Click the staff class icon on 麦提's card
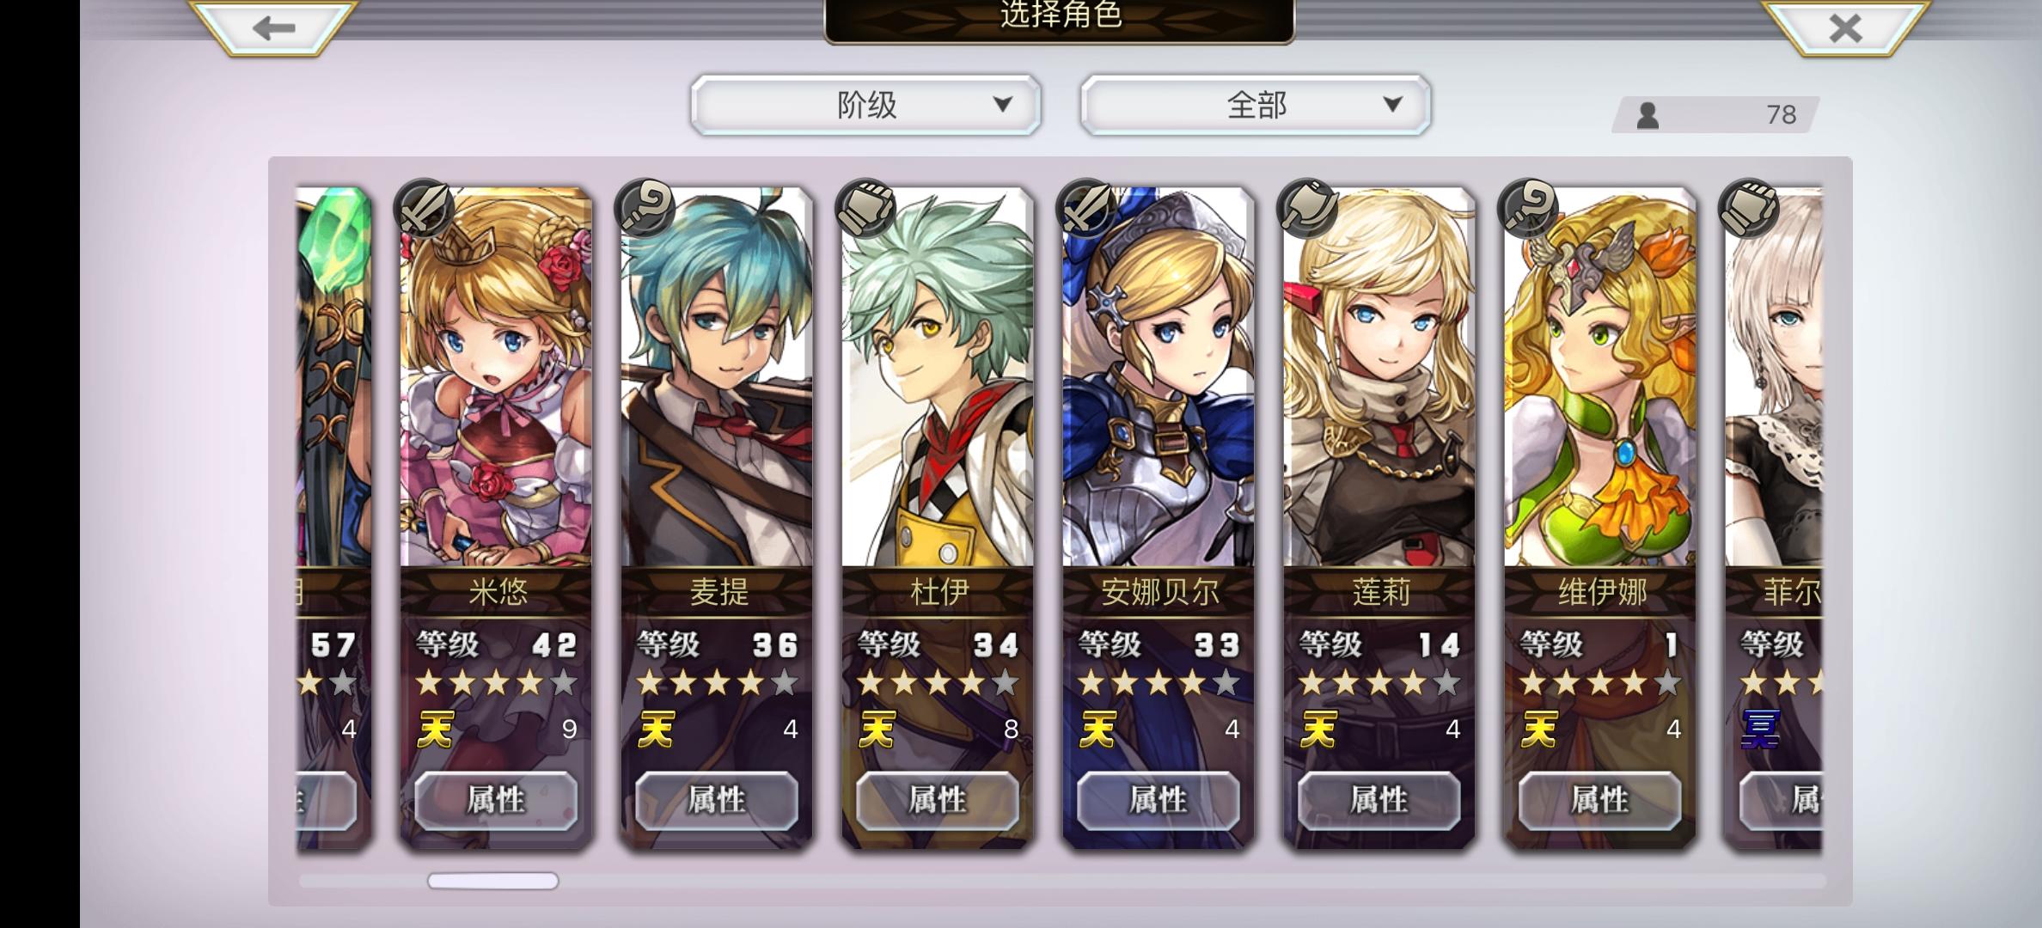2042x928 pixels. [x=645, y=209]
